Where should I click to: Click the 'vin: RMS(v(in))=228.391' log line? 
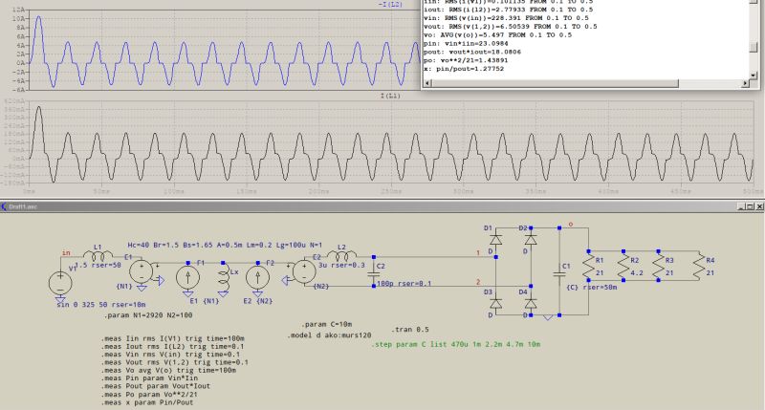tap(507, 18)
